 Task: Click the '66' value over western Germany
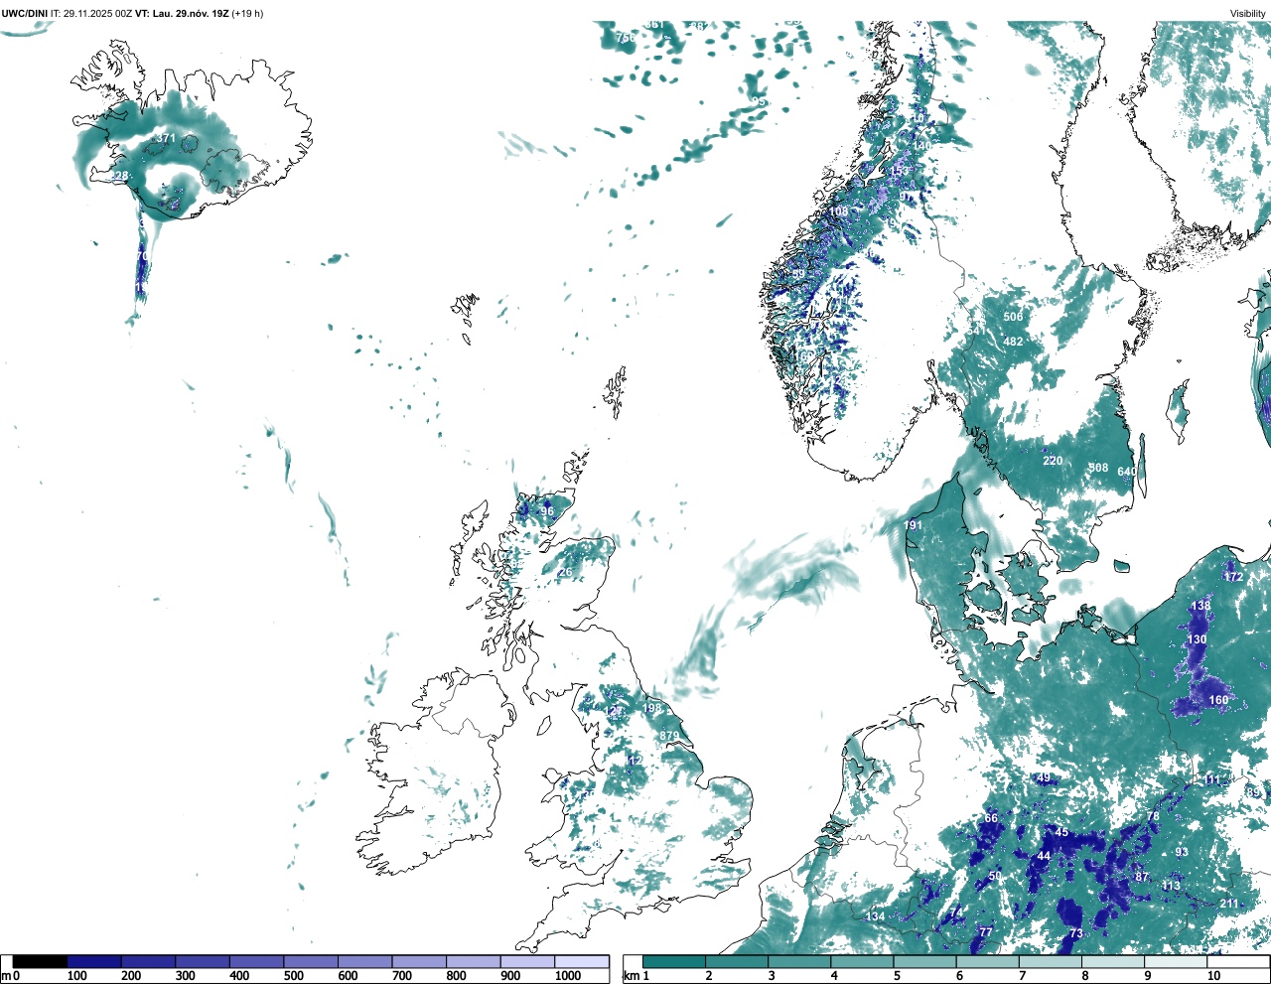[991, 819]
